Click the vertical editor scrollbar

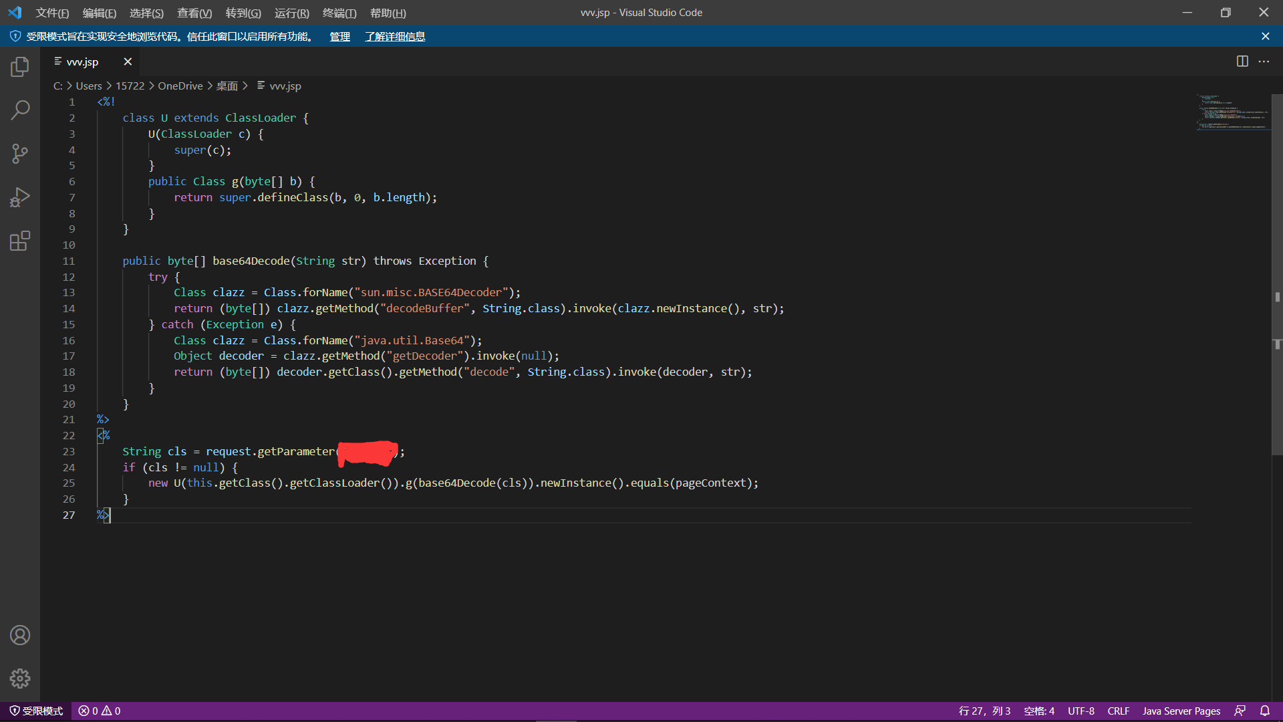coord(1277,274)
